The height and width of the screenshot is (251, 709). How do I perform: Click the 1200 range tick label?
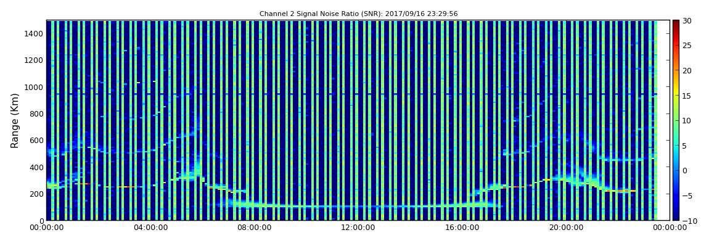(x=35, y=60)
